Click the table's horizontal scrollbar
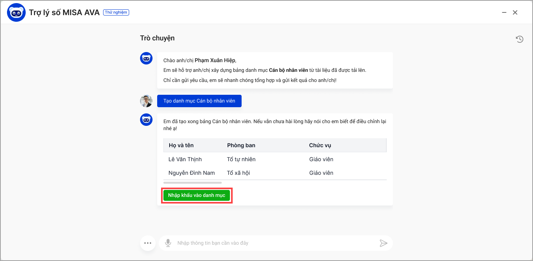The height and width of the screenshot is (261, 533). (193, 182)
